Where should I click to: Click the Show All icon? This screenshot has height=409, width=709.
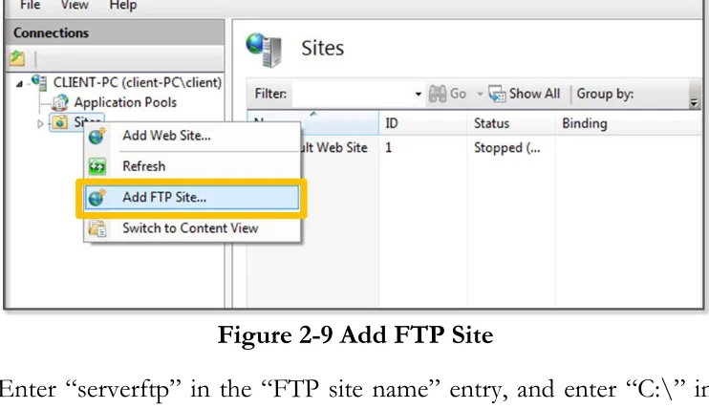pyautogui.click(x=497, y=94)
